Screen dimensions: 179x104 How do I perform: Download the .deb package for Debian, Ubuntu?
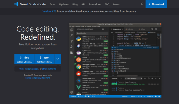tap(24, 59)
